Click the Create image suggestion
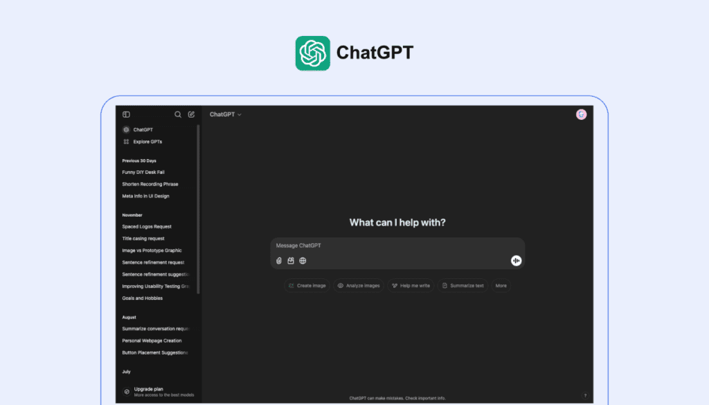The height and width of the screenshot is (405, 709). pos(307,285)
